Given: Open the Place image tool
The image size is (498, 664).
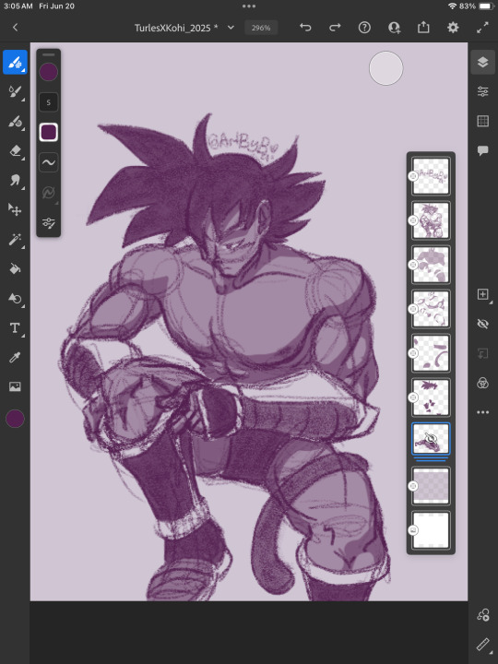Looking at the screenshot, I should (16, 386).
